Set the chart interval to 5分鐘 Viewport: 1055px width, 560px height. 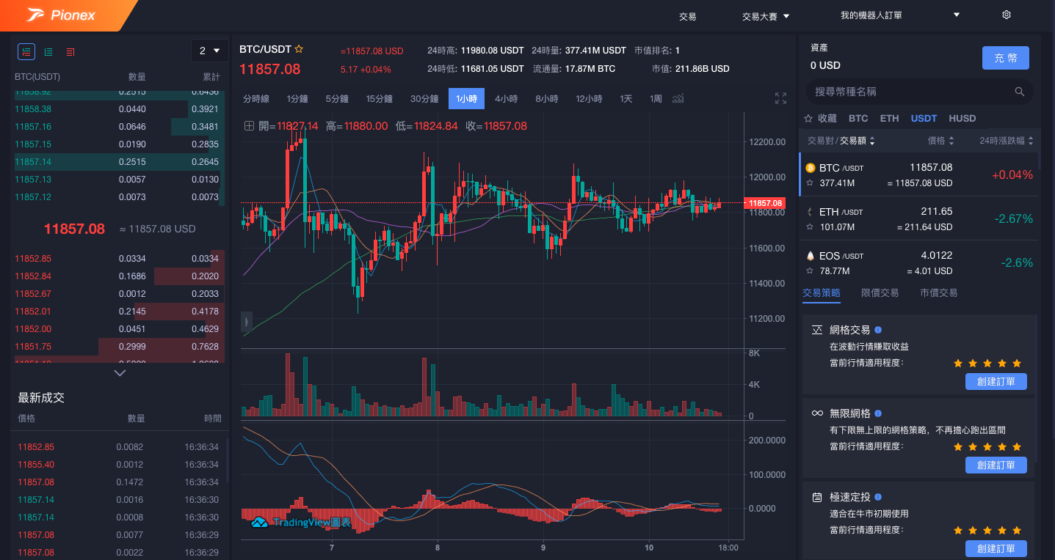pos(337,99)
